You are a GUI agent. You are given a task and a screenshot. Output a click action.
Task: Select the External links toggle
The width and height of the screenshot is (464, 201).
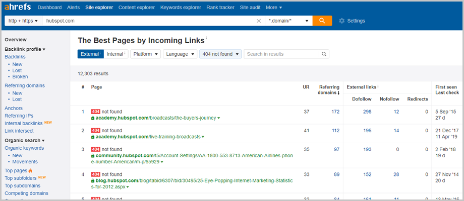click(x=91, y=54)
